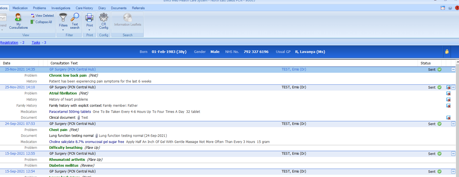Click sharing icon on Atrial fibrillation row
This screenshot has height=177, width=459.
(448, 93)
